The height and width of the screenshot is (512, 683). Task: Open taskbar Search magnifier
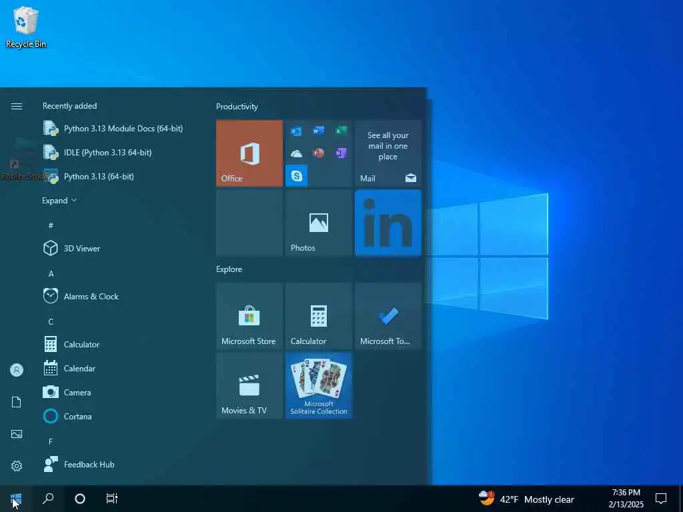[48, 499]
